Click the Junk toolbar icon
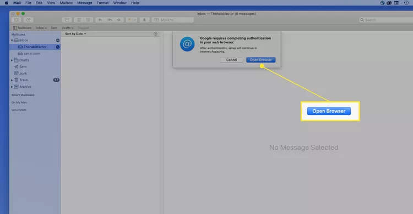413x214 pixels. point(88,20)
